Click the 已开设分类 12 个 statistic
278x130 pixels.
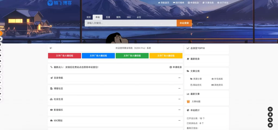coord(196,118)
